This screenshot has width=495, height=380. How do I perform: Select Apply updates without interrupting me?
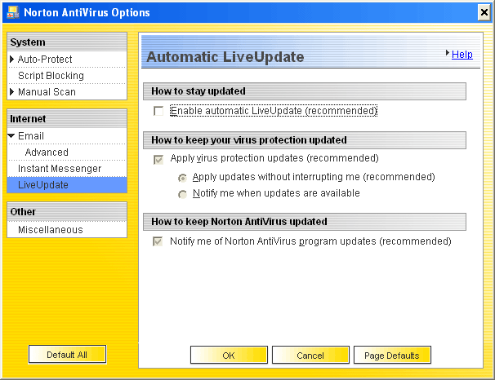click(183, 177)
